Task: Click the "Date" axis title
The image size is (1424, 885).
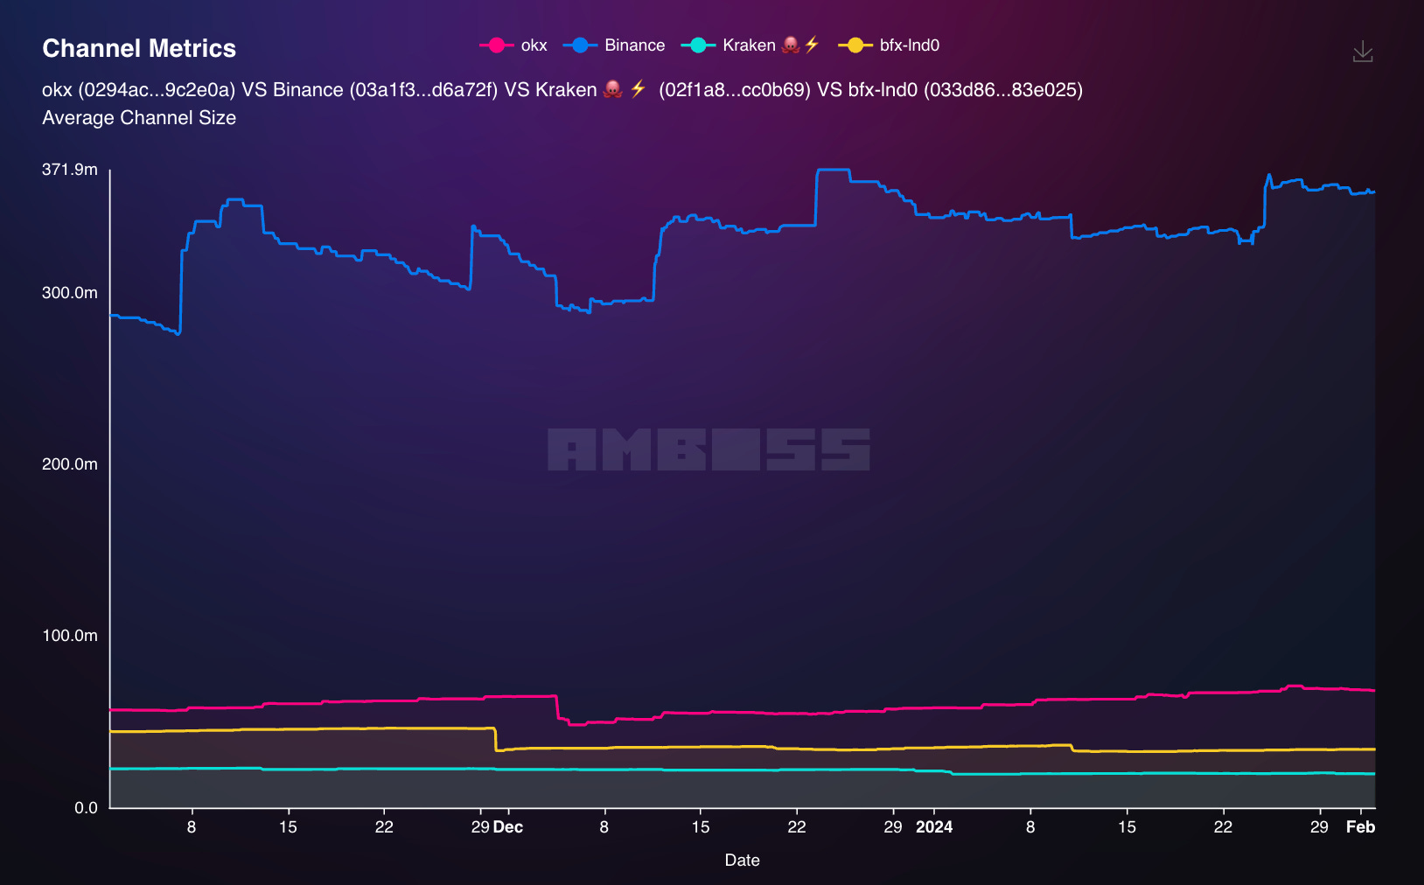Action: (x=743, y=861)
